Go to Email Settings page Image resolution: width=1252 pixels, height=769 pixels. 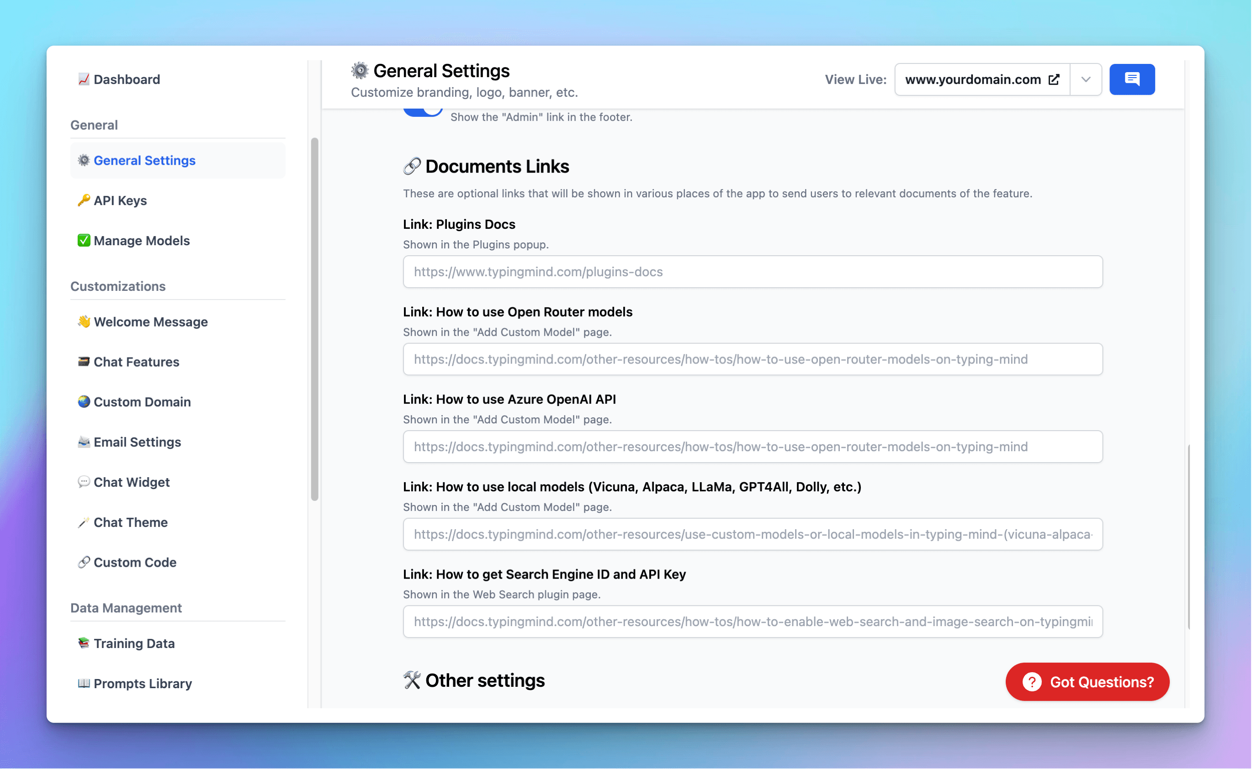pyautogui.click(x=137, y=442)
